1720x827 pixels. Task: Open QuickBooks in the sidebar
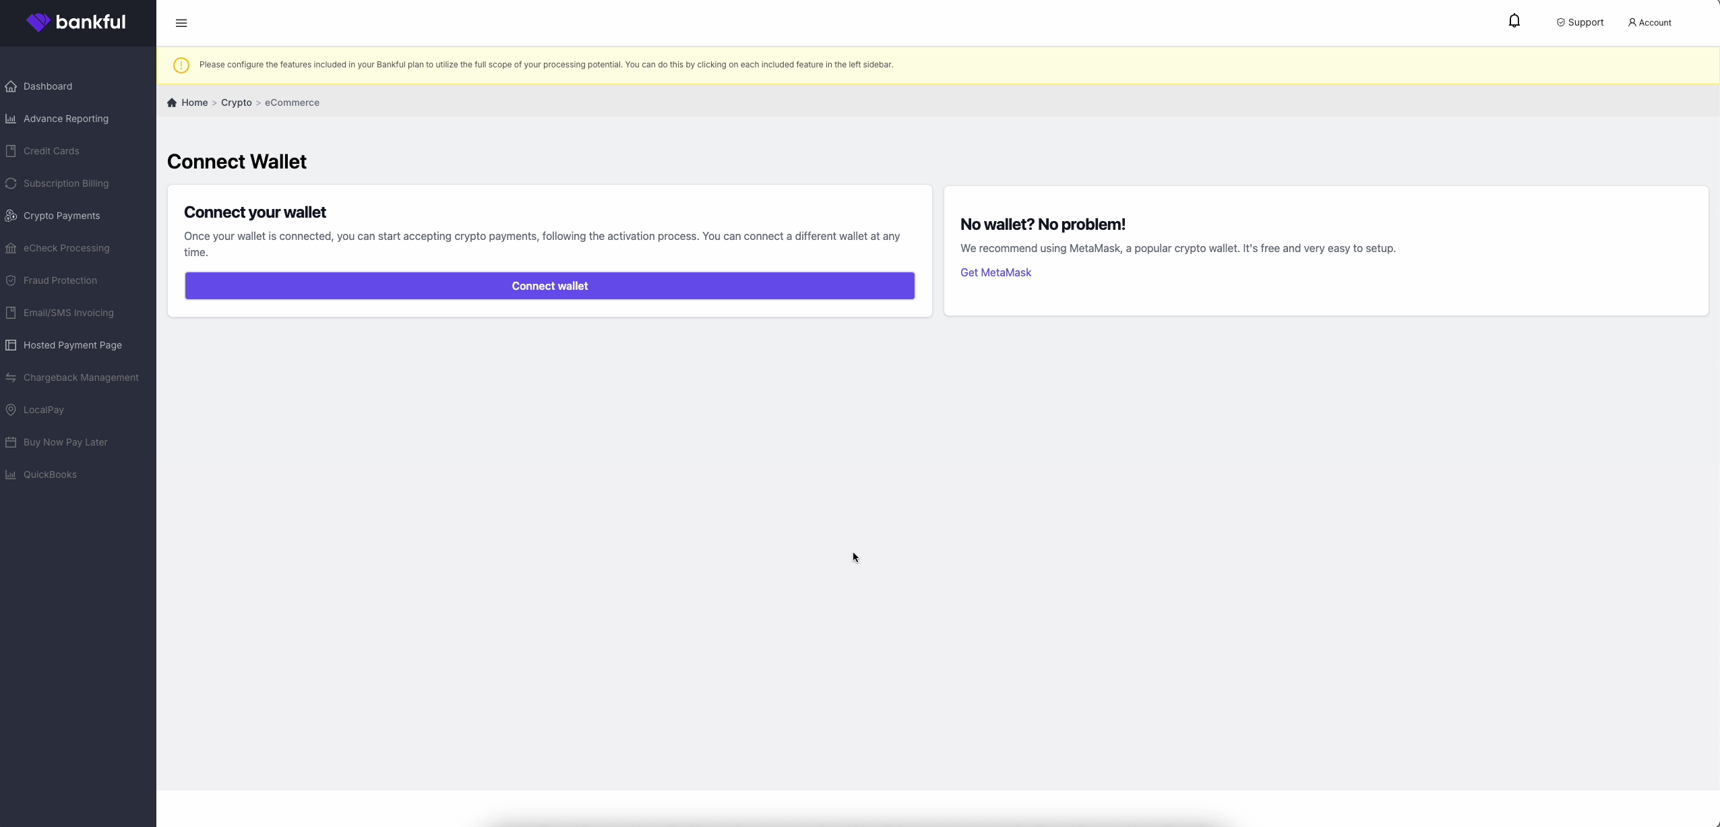(x=50, y=474)
